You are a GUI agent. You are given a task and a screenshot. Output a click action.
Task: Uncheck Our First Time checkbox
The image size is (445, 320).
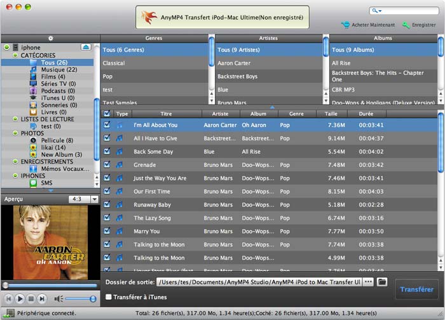point(107,191)
